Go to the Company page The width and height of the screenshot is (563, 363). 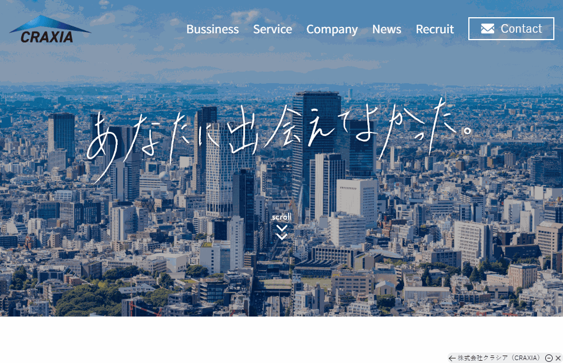pyautogui.click(x=332, y=29)
